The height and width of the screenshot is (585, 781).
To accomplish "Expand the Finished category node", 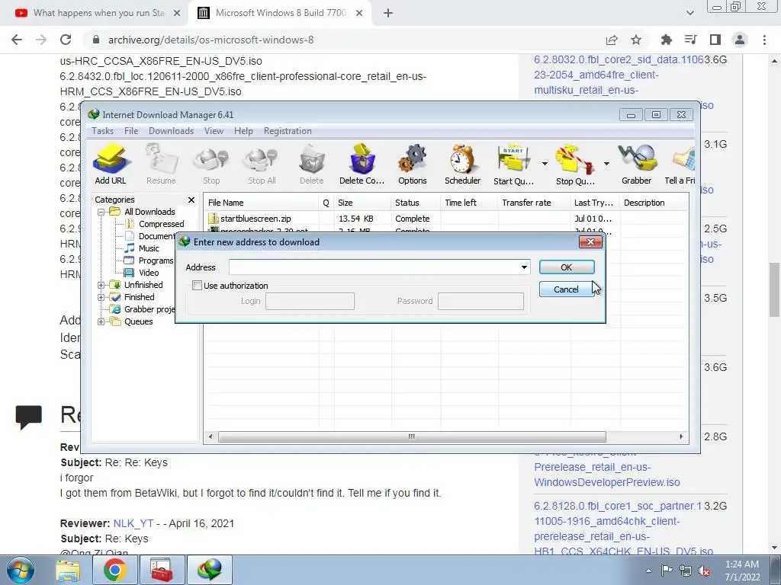I will coord(101,298).
